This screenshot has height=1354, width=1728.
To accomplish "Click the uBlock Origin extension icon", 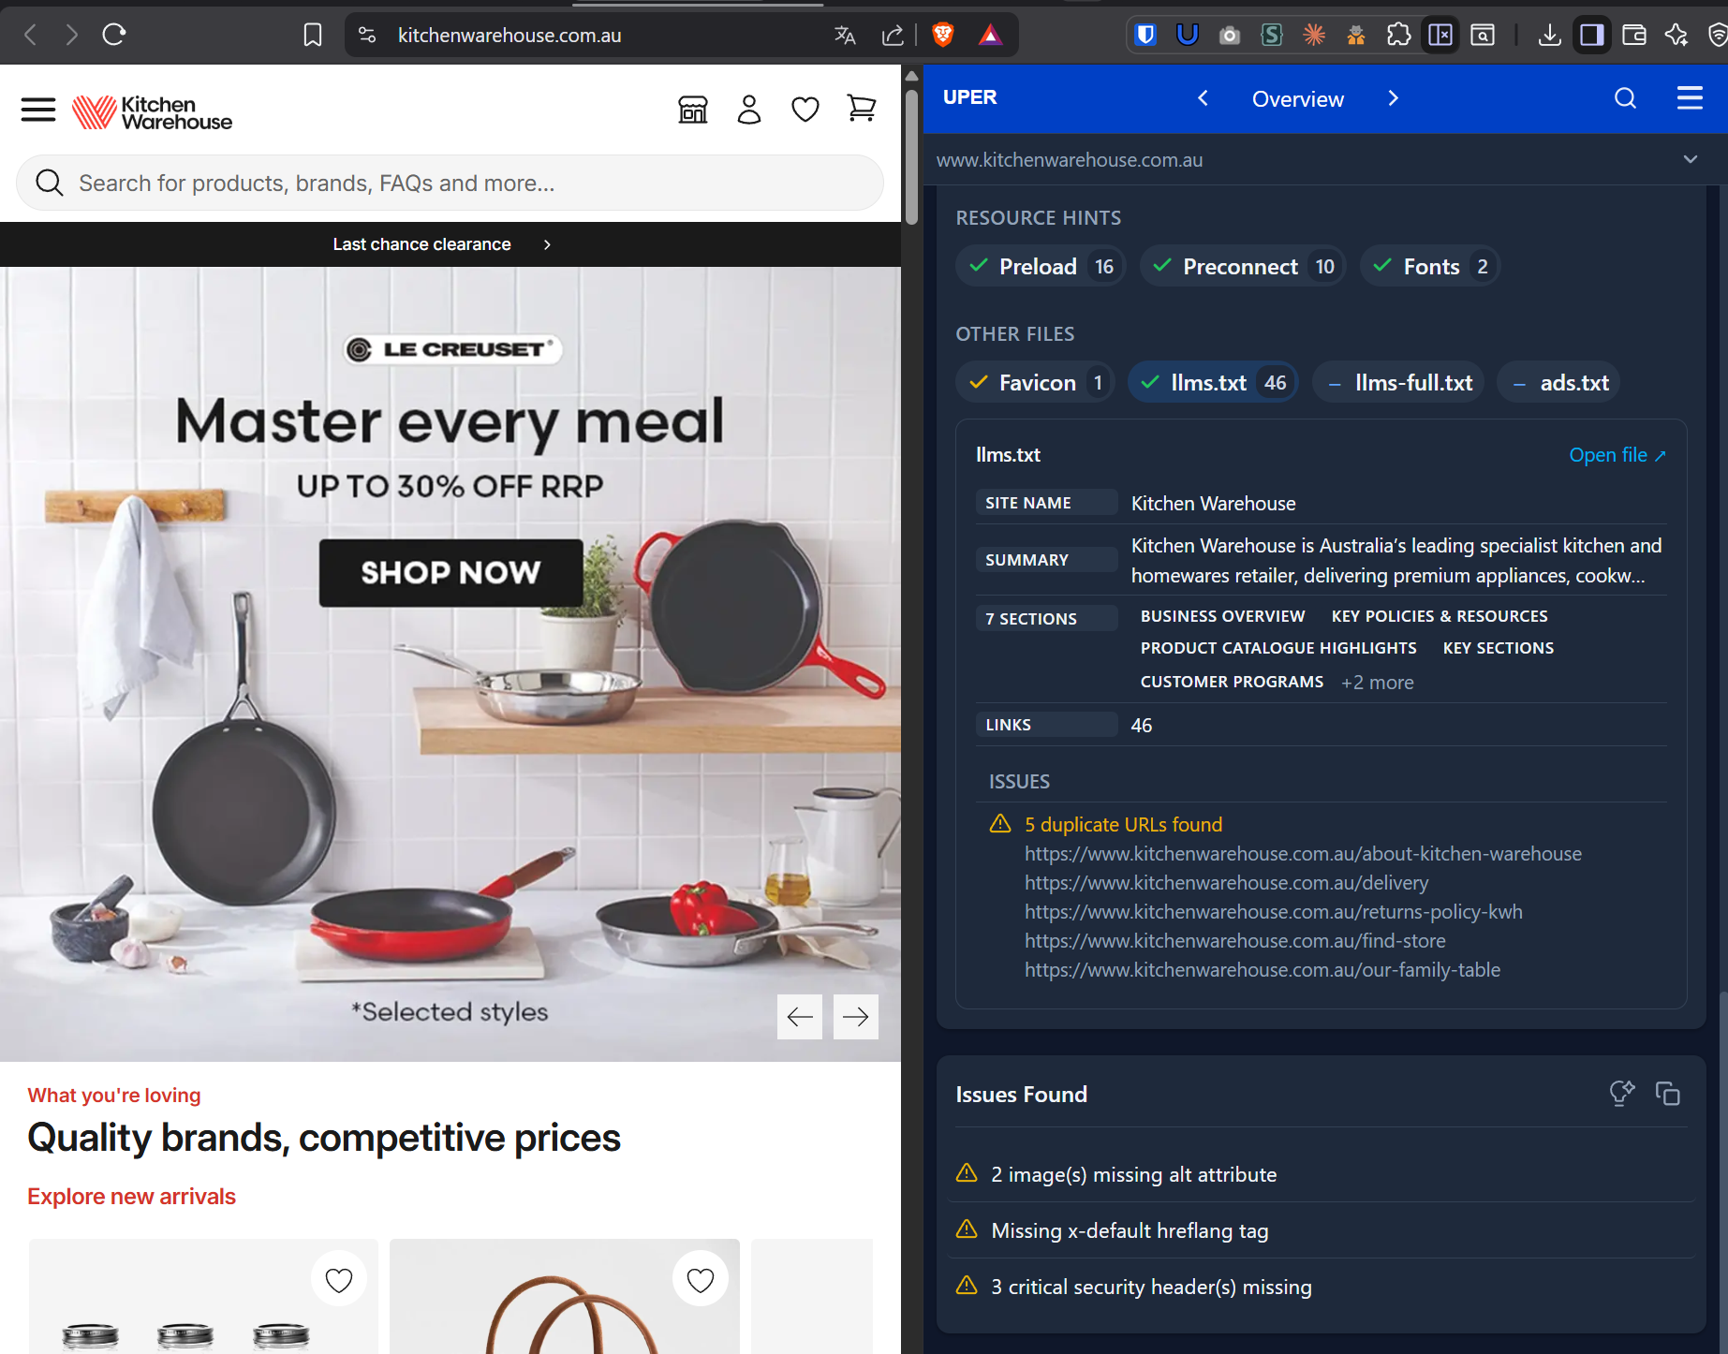I will click(1187, 35).
